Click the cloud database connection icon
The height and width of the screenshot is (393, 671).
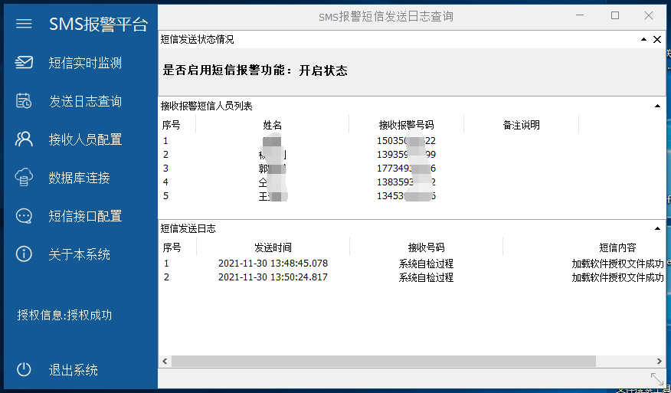click(24, 178)
